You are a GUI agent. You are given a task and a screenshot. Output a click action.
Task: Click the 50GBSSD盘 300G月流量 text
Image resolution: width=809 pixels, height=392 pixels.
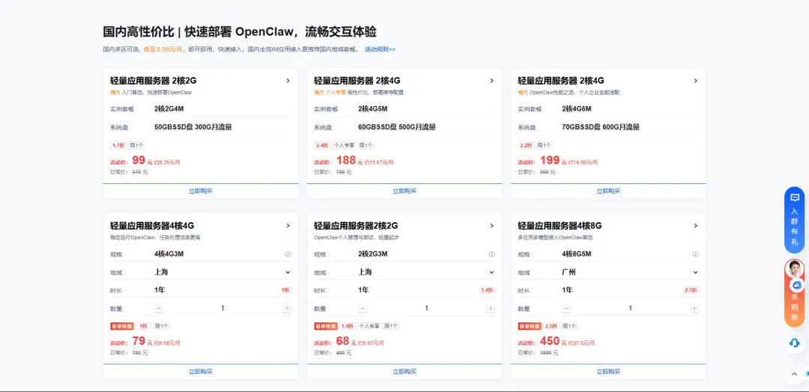pyautogui.click(x=193, y=126)
